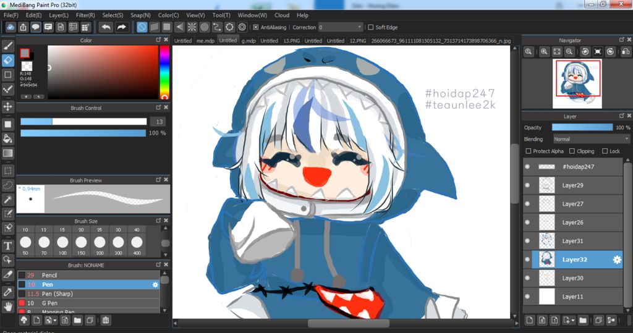Select the Magic Wand tool

coord(7,199)
